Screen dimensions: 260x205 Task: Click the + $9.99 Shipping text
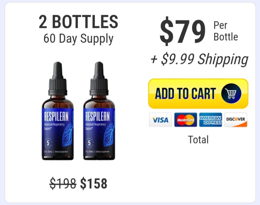point(199,59)
